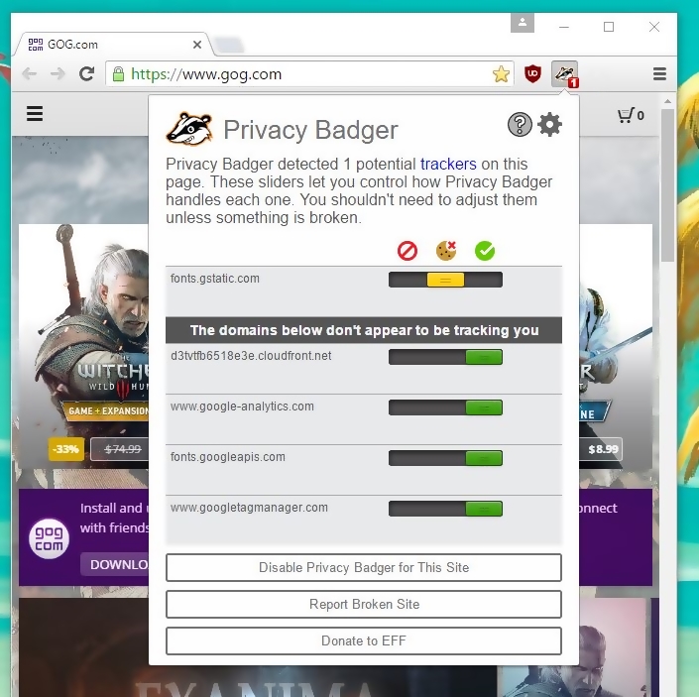This screenshot has width=699, height=697.
Task: Open the GOG shopping cart
Action: 631,115
